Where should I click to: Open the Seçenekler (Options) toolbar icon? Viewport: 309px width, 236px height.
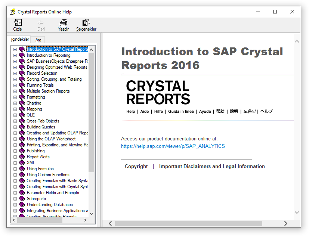86,23
